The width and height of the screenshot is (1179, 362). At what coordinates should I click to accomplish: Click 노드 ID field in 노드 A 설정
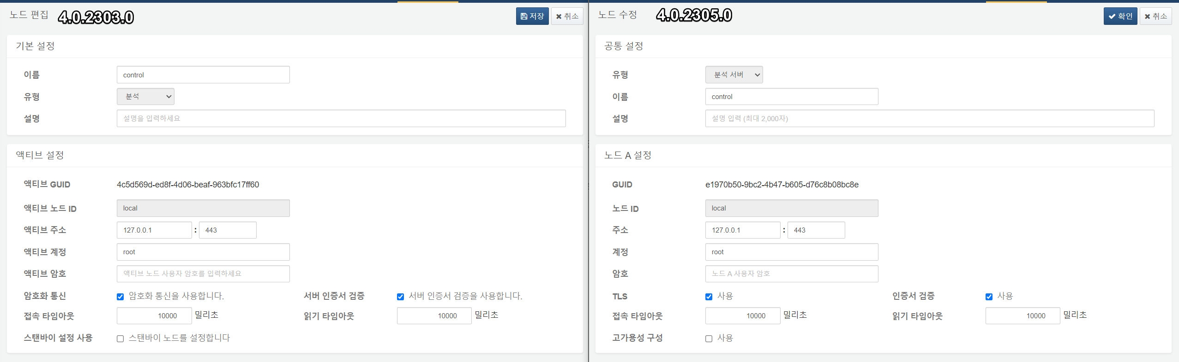point(792,208)
